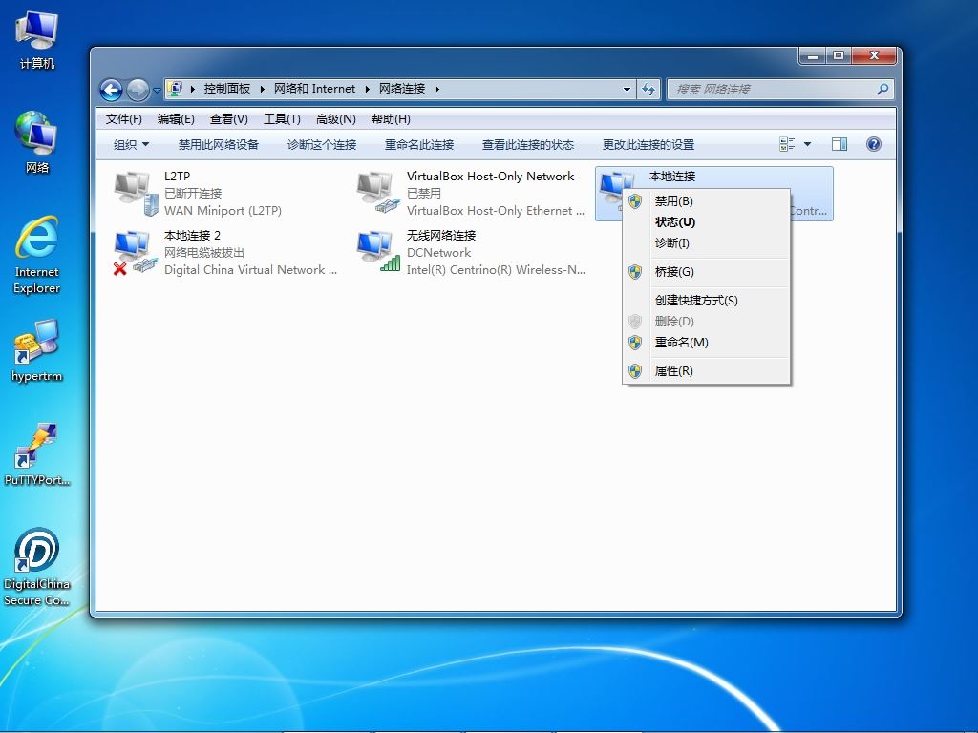Click 重命名此连接 toolbar button
This screenshot has height=733, width=978.
coord(419,145)
